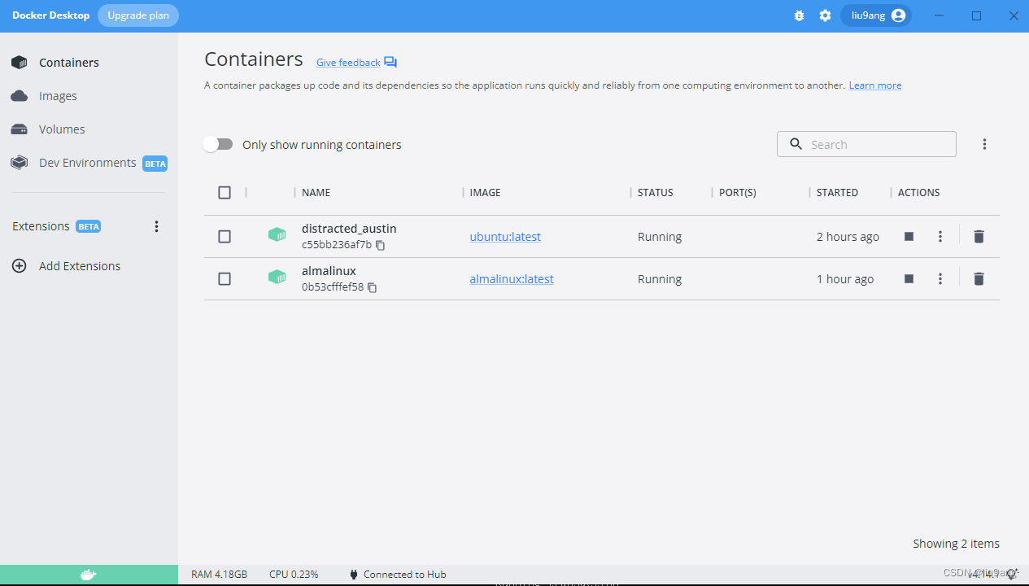
Task: Sort by the IMAGE column header
Action: pos(486,193)
